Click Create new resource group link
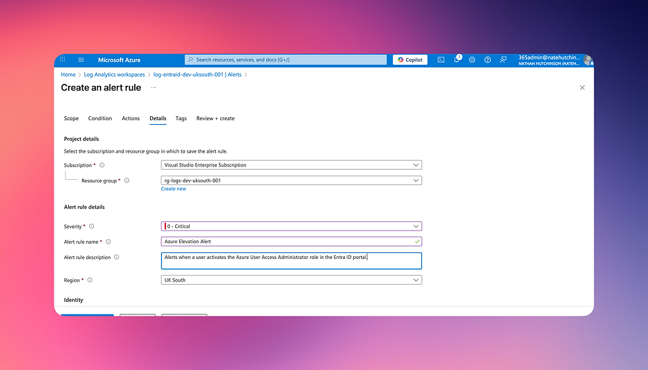 click(x=173, y=189)
